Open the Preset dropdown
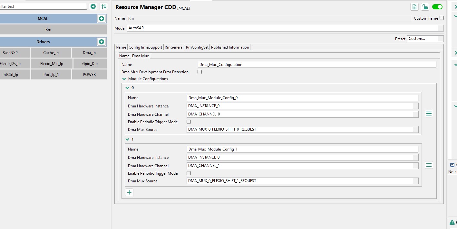This screenshot has width=457, height=229. point(425,39)
